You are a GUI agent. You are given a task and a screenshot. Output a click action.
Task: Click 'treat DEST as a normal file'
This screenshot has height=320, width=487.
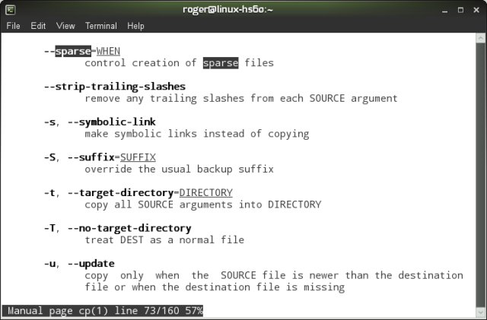pos(164,240)
